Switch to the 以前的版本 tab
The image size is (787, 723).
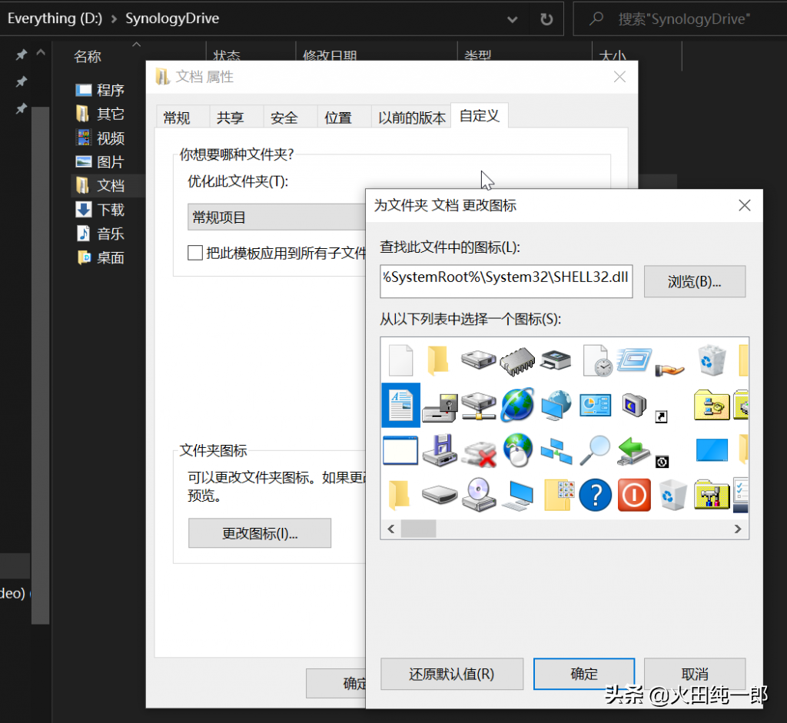(412, 118)
